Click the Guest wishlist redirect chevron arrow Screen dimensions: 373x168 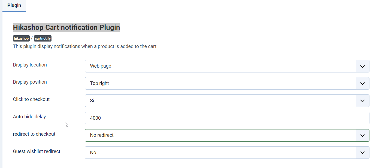[362, 153]
